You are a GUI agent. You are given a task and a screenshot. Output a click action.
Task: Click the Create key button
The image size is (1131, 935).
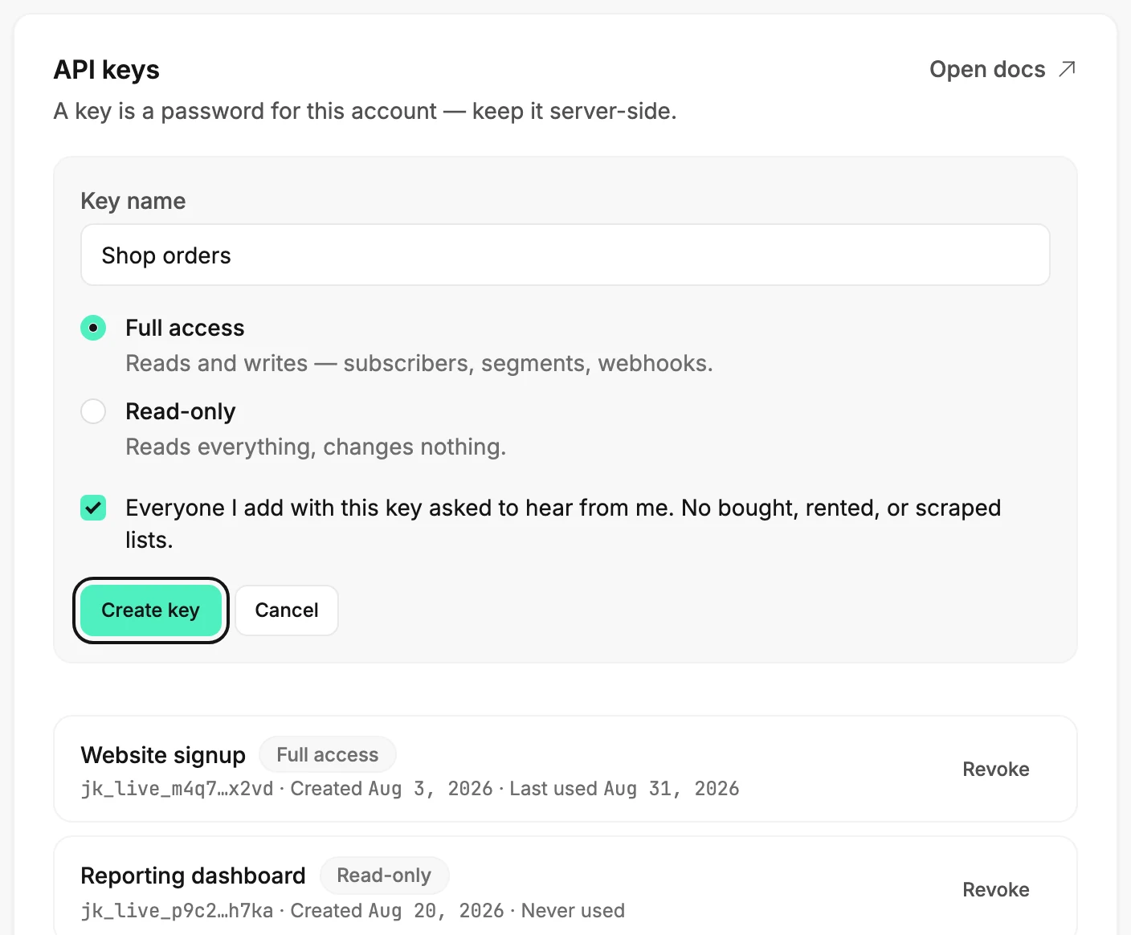point(150,610)
